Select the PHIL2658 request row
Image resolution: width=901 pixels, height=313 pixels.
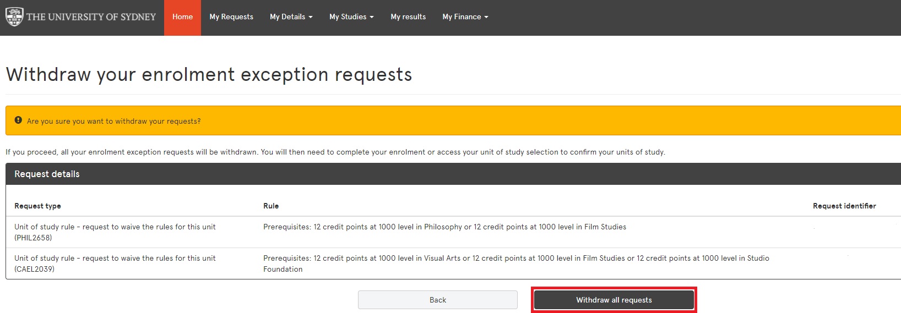click(115, 232)
